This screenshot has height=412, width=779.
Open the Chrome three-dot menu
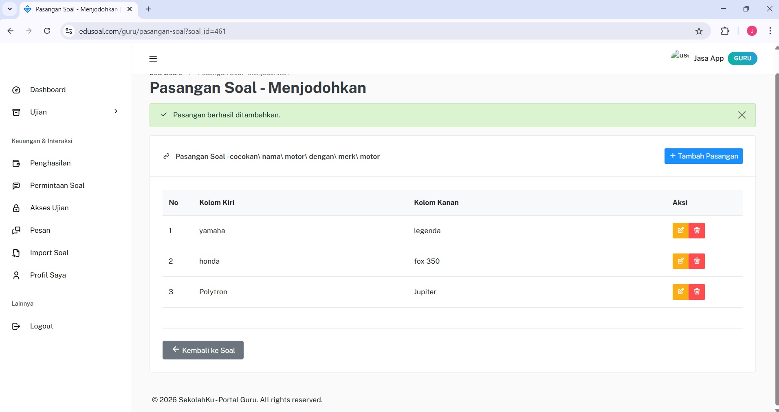coord(770,31)
